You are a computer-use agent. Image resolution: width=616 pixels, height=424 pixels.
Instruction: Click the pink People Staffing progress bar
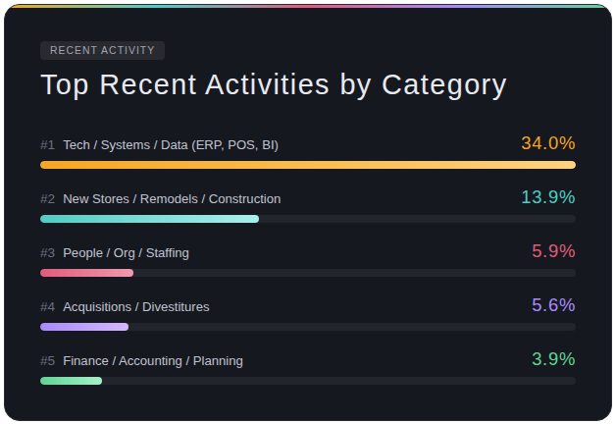pos(86,273)
